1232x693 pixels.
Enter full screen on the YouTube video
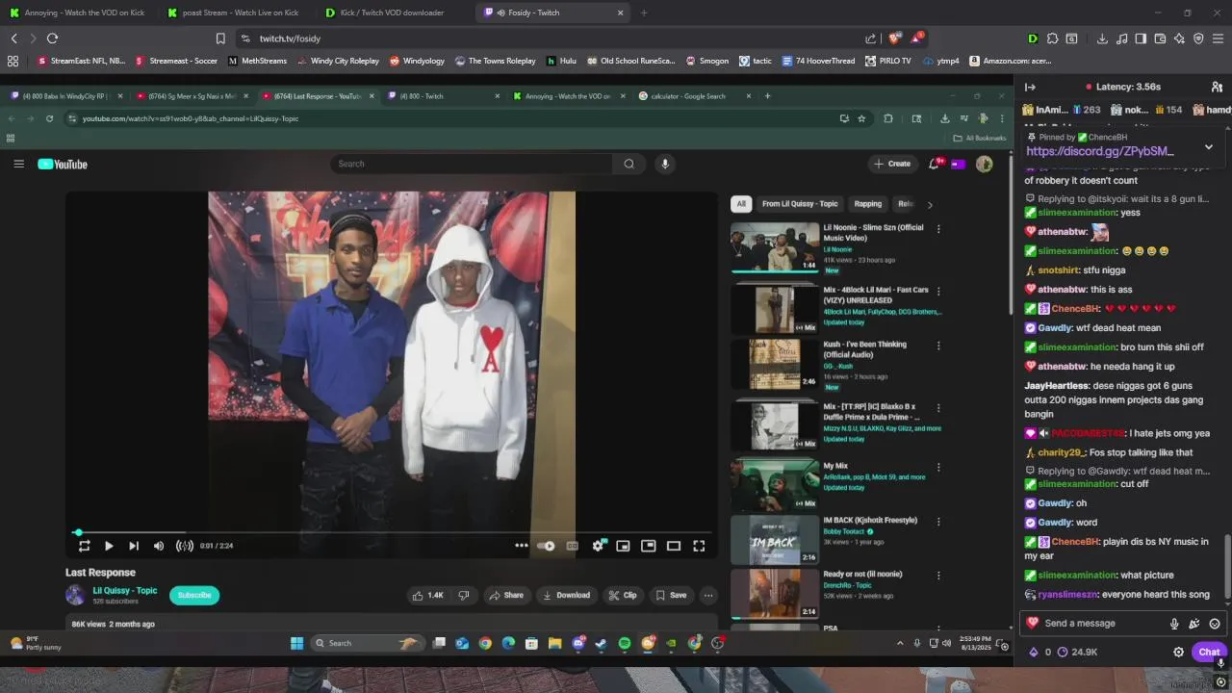pyautogui.click(x=699, y=546)
